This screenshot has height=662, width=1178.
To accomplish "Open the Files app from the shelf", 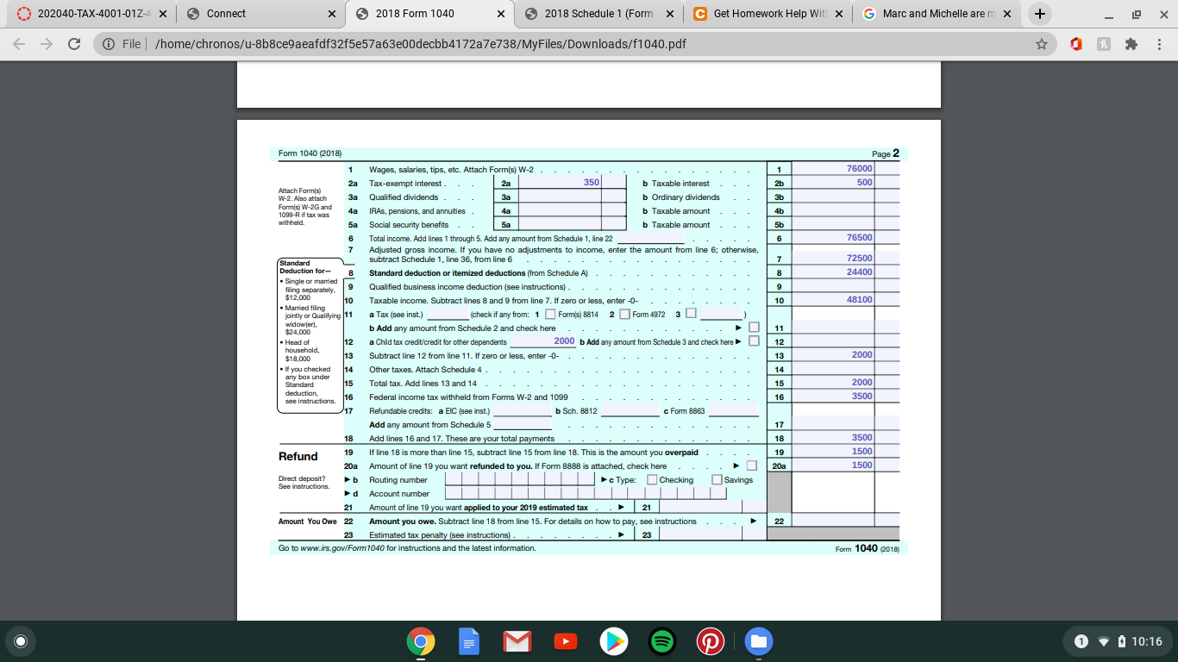I will (758, 641).
